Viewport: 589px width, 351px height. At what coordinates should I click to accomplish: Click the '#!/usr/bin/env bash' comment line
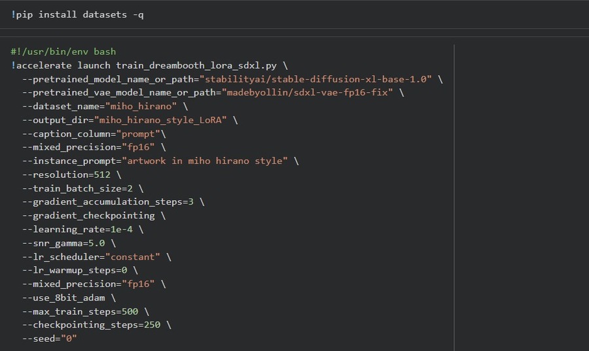[x=63, y=52]
